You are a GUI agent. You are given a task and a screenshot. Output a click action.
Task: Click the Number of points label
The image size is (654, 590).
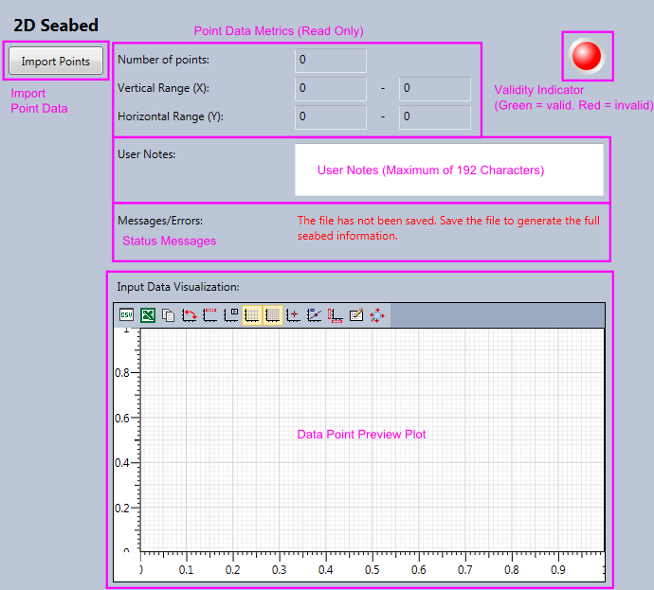click(x=163, y=60)
